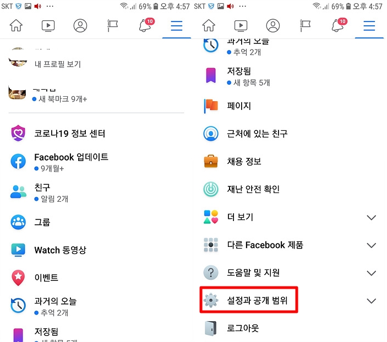The width and height of the screenshot is (387, 342).
Task: Open the Watch 동영상 play icon
Action: pyautogui.click(x=18, y=250)
